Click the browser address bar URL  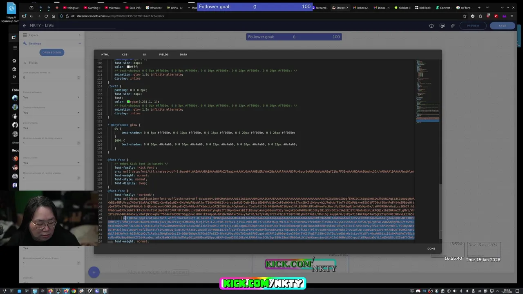click(120, 16)
